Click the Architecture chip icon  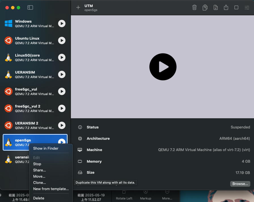click(x=80, y=139)
